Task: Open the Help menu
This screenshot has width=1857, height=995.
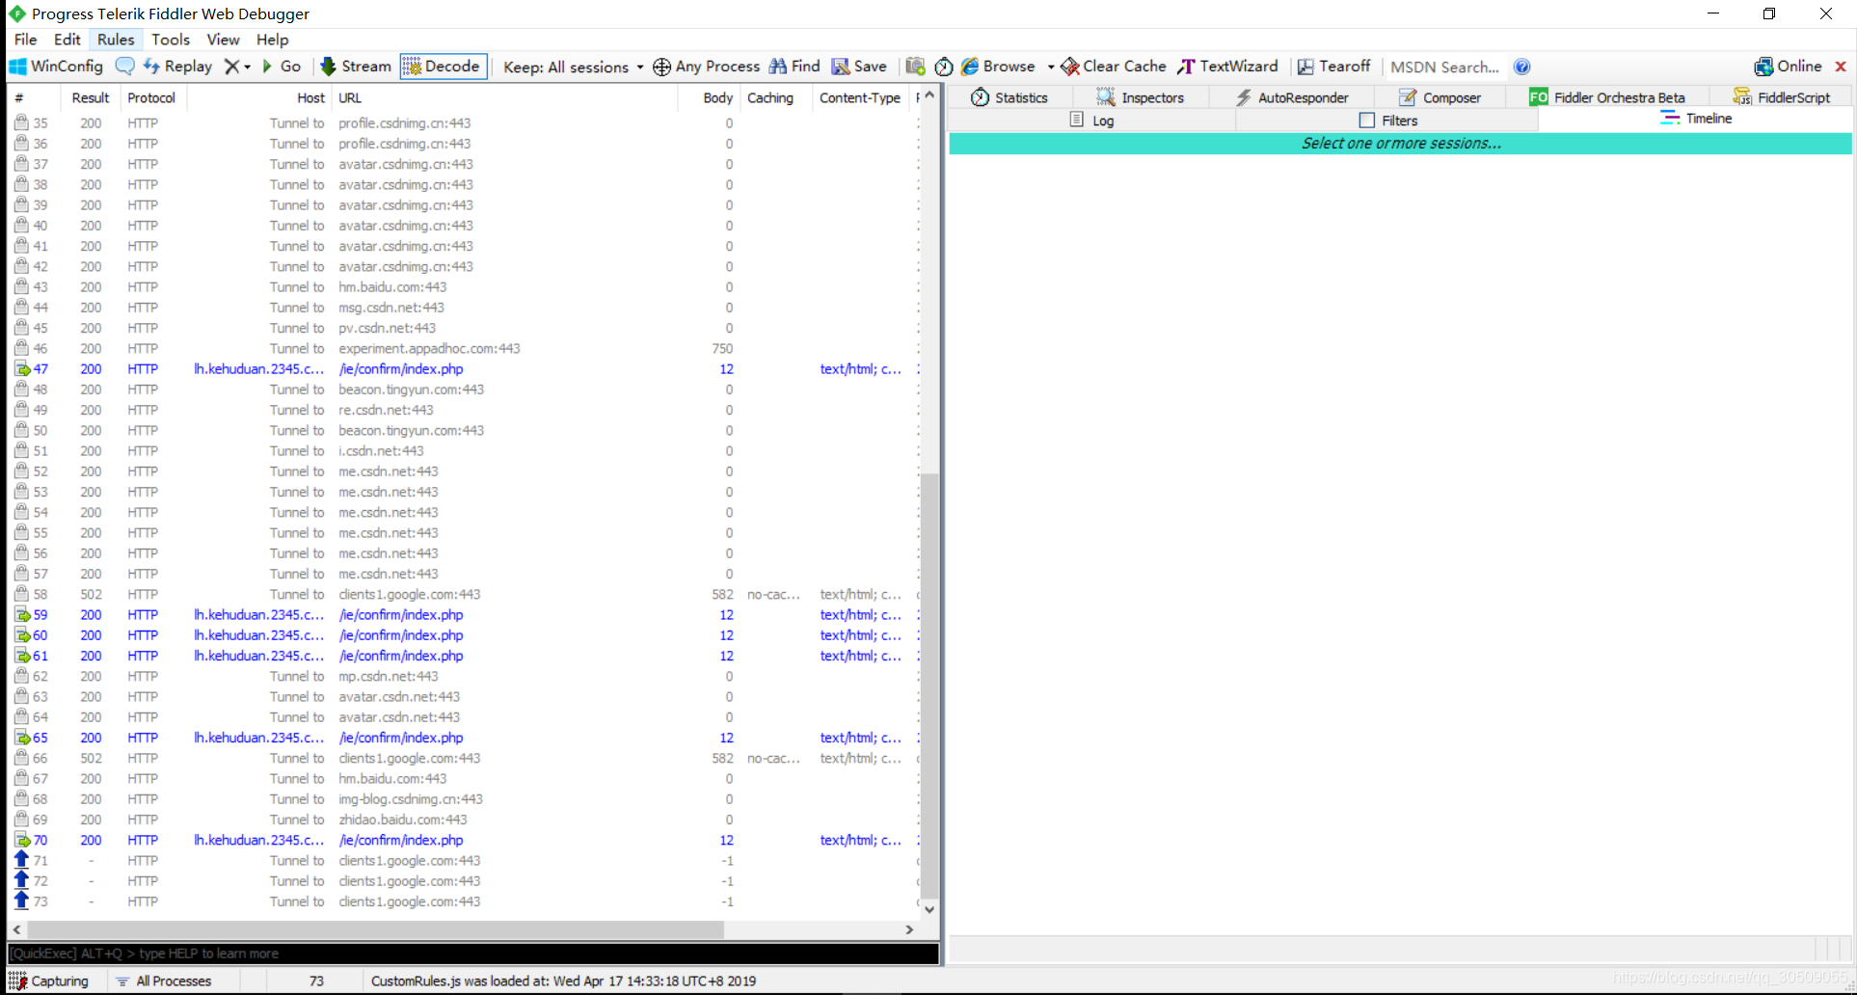Action: (x=273, y=40)
